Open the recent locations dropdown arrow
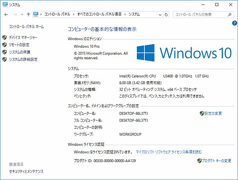The width and height of the screenshot is (238, 180). point(22,15)
